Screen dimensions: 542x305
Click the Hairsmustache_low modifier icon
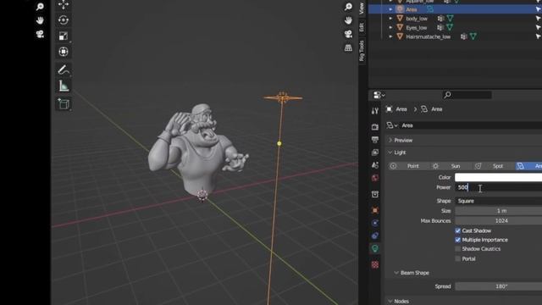pos(463,36)
